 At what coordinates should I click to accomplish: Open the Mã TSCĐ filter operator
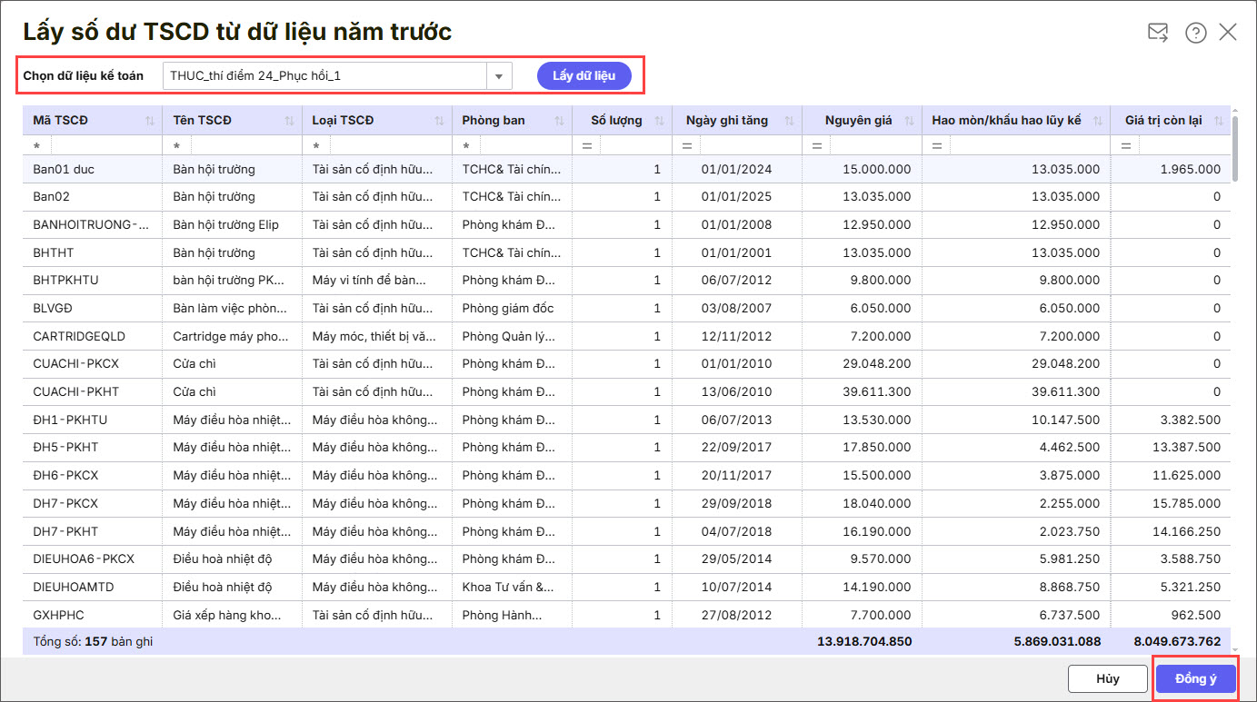[36, 146]
